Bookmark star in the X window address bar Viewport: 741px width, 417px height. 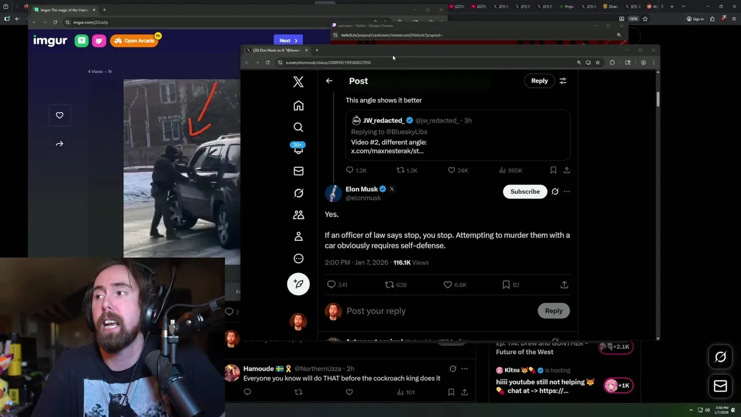597,63
